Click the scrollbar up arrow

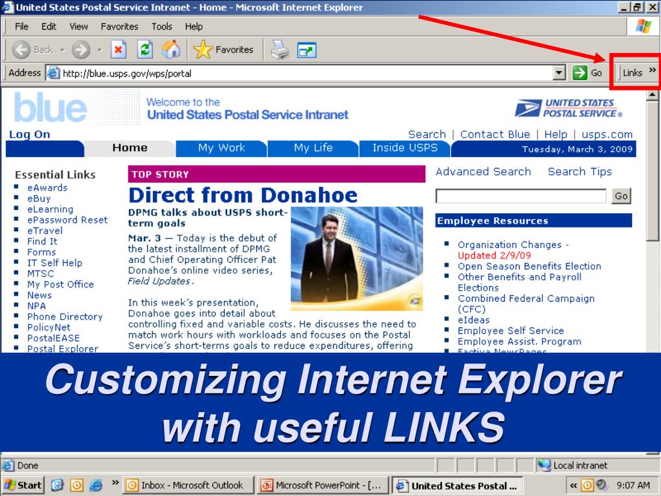[x=653, y=95]
